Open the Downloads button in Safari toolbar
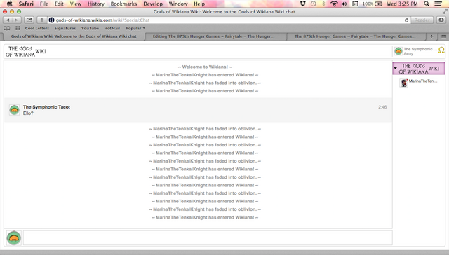The height and width of the screenshot is (255, 449). (x=441, y=20)
